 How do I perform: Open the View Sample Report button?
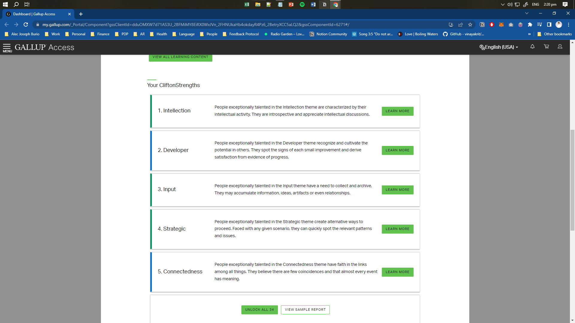pos(305,310)
